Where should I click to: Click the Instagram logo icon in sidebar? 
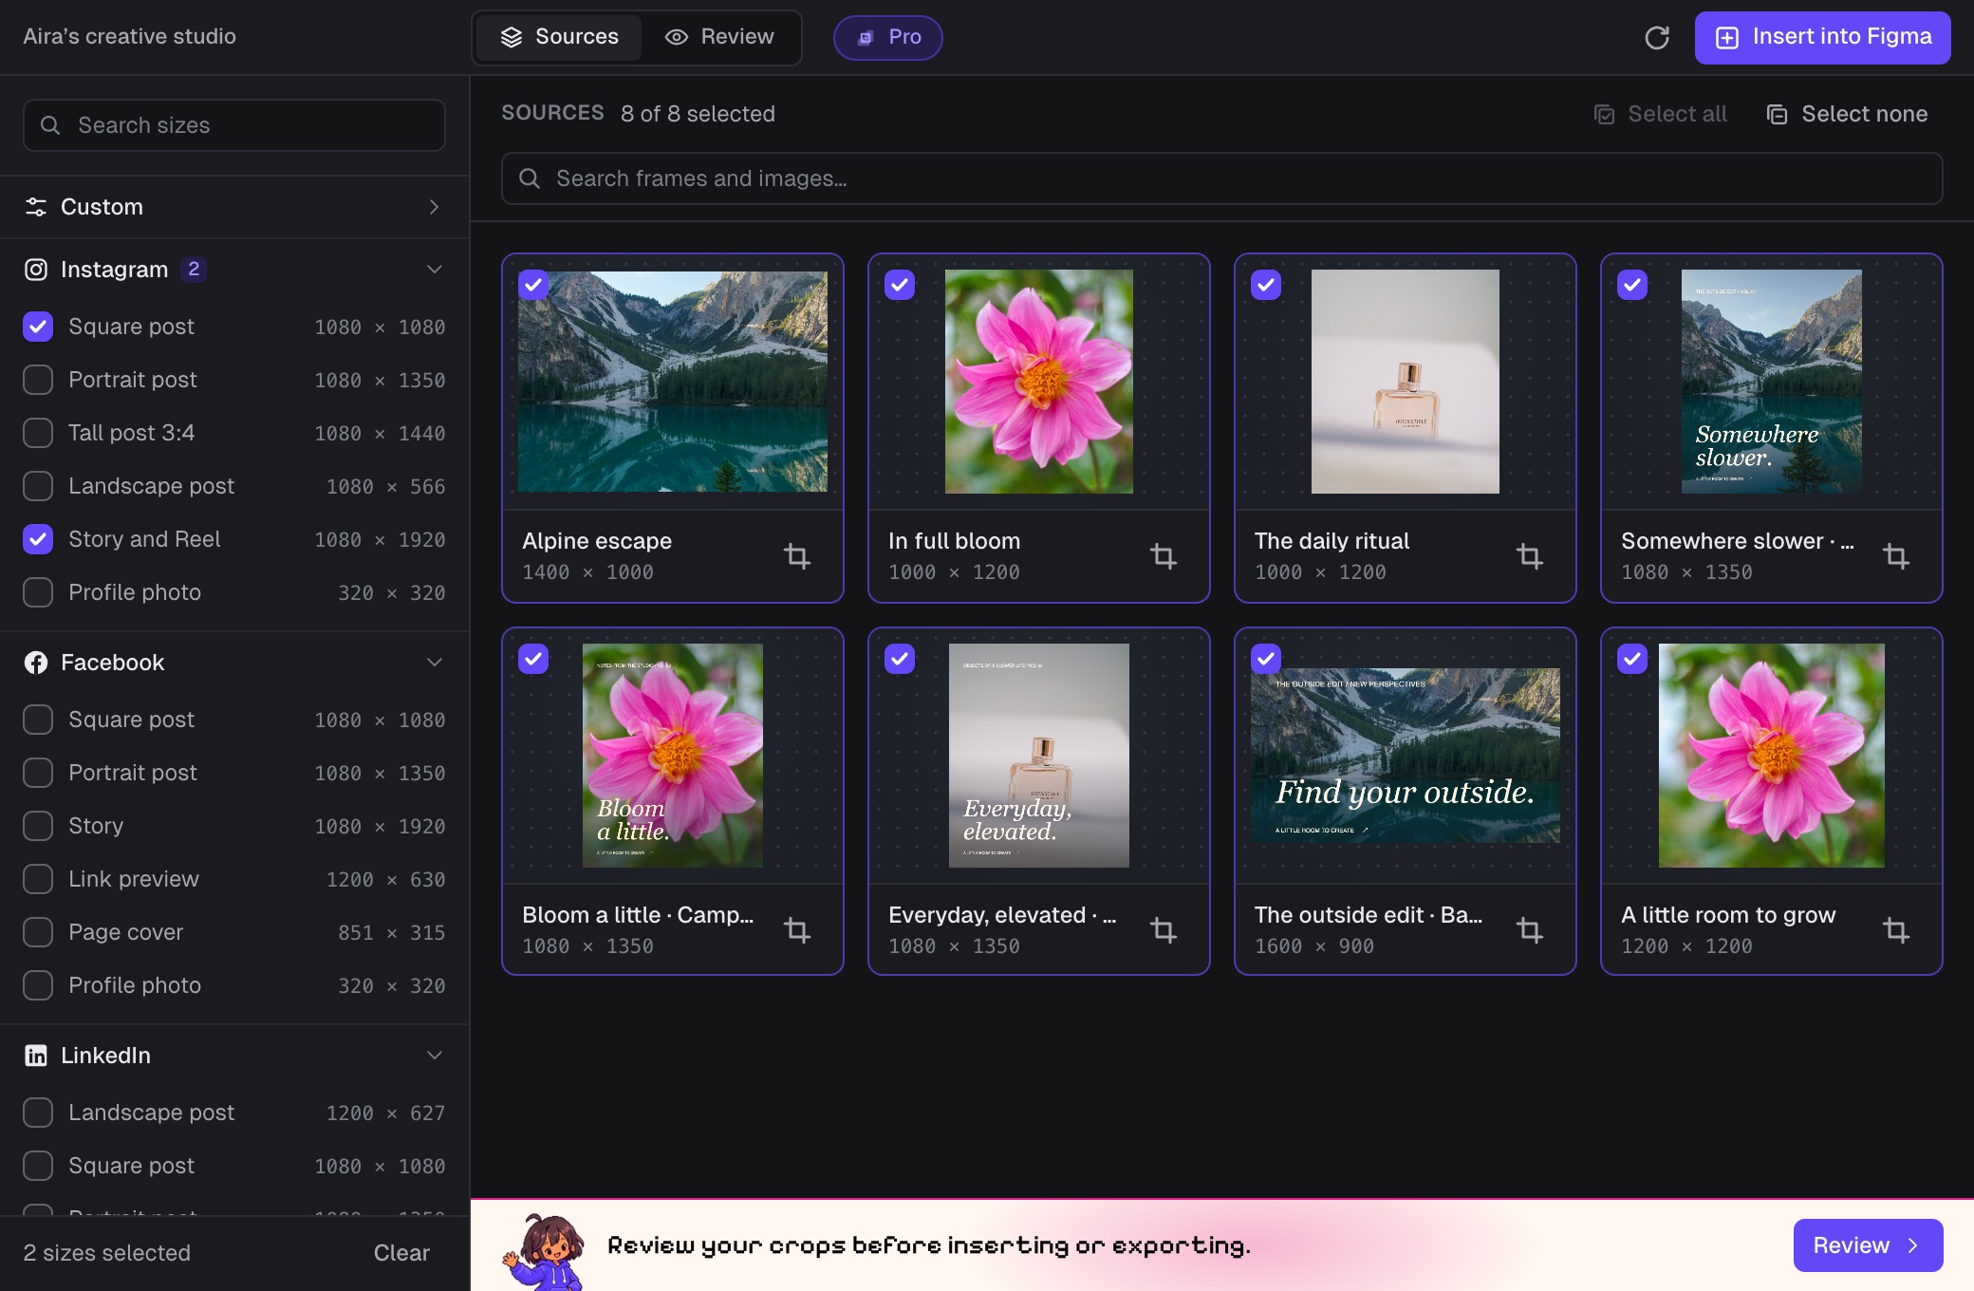(x=36, y=270)
